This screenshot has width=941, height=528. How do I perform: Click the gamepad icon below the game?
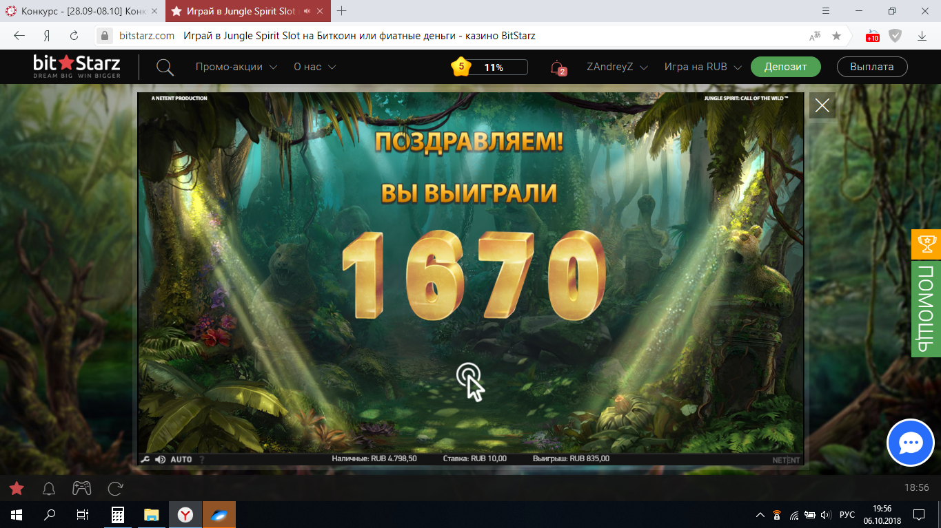coord(82,489)
